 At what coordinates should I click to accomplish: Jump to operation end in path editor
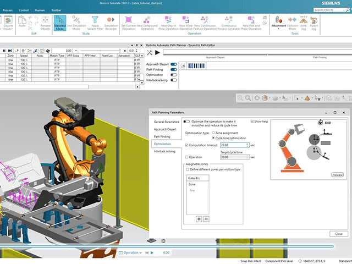coord(10,51)
